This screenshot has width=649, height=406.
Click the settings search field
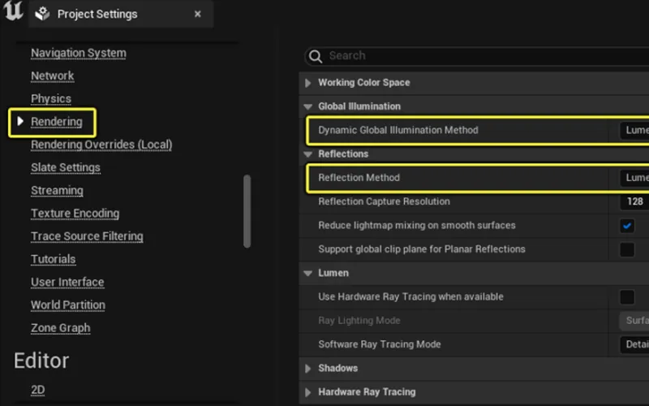[x=479, y=56]
